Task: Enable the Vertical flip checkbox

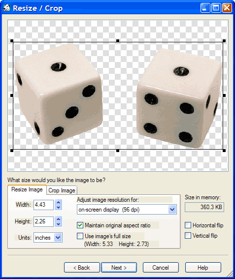Action: (188, 235)
